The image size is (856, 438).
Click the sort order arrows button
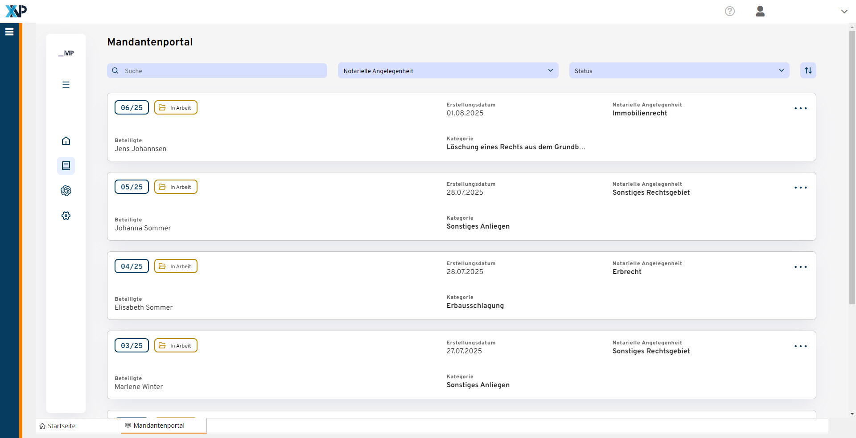tap(808, 70)
